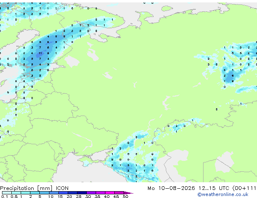Select the "50" legend scale label
The height and width of the screenshot is (198, 257).
(125, 196)
